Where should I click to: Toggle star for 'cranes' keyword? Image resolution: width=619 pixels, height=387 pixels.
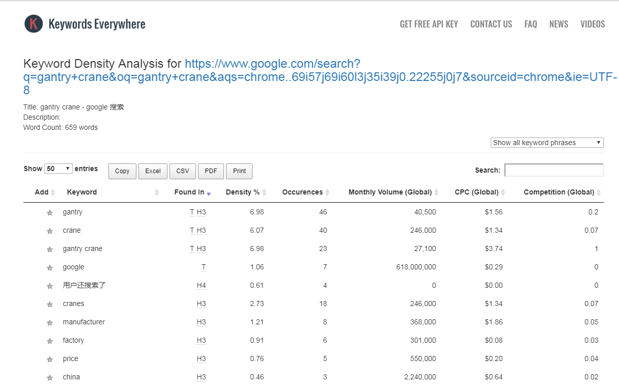(50, 305)
